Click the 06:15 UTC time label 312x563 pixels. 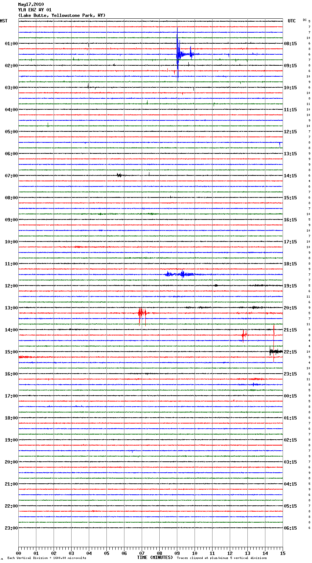[x=290, y=528]
